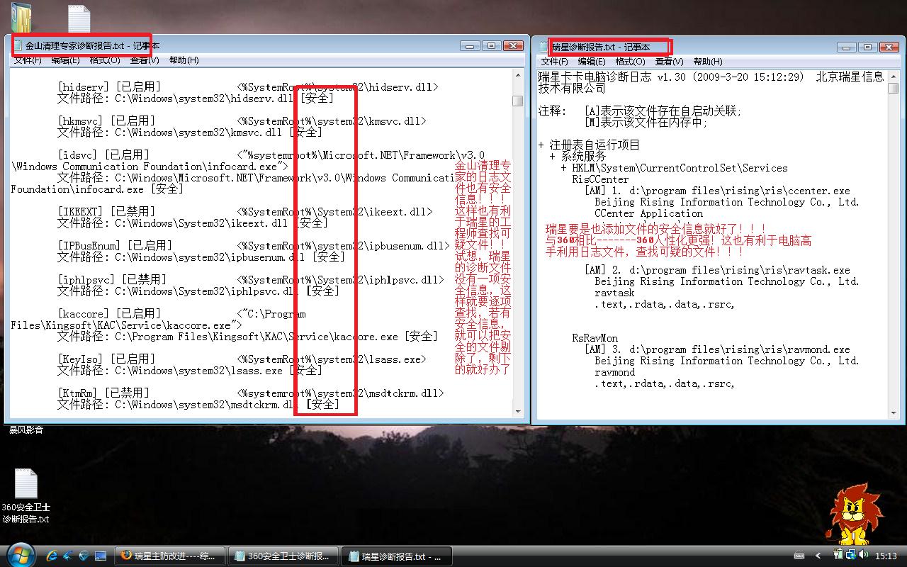
Task: Open the 360安全卫士诊断报告.txt desktop file icon
Action: 26,496
